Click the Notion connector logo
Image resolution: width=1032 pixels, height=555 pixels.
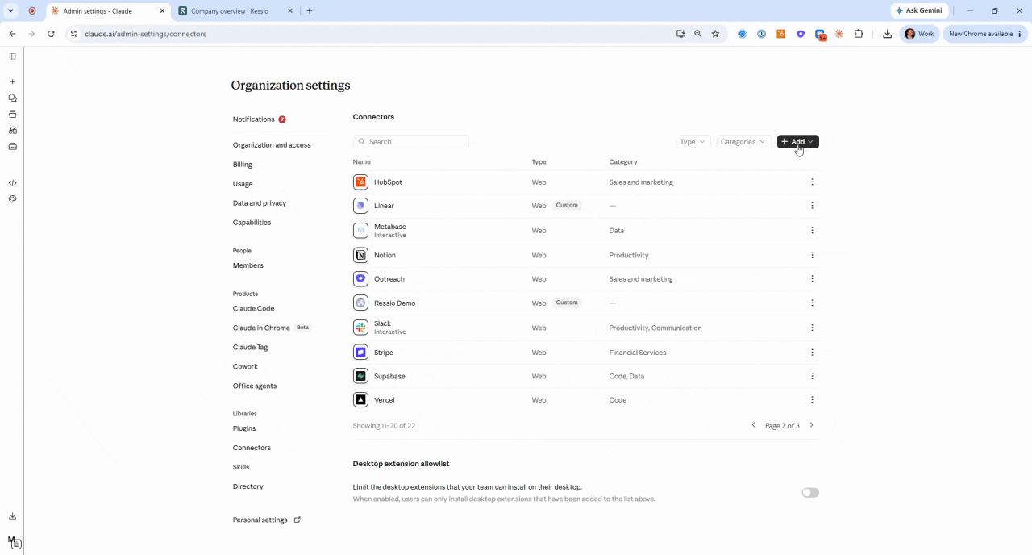click(360, 255)
